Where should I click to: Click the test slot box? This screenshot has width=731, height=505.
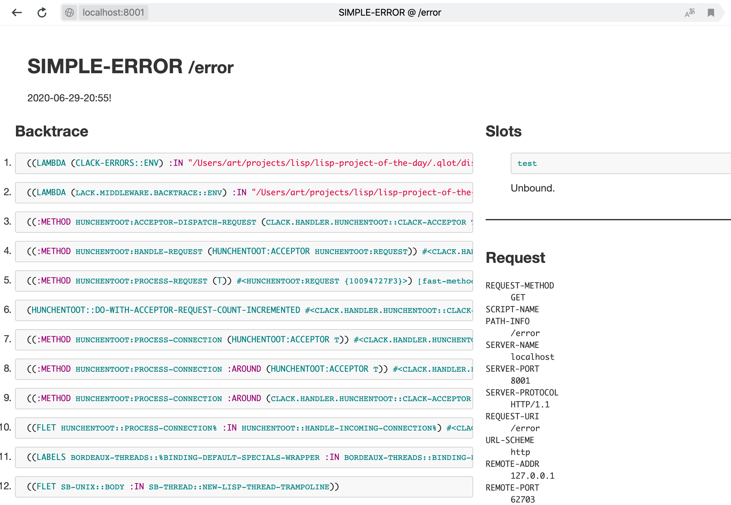(621, 163)
